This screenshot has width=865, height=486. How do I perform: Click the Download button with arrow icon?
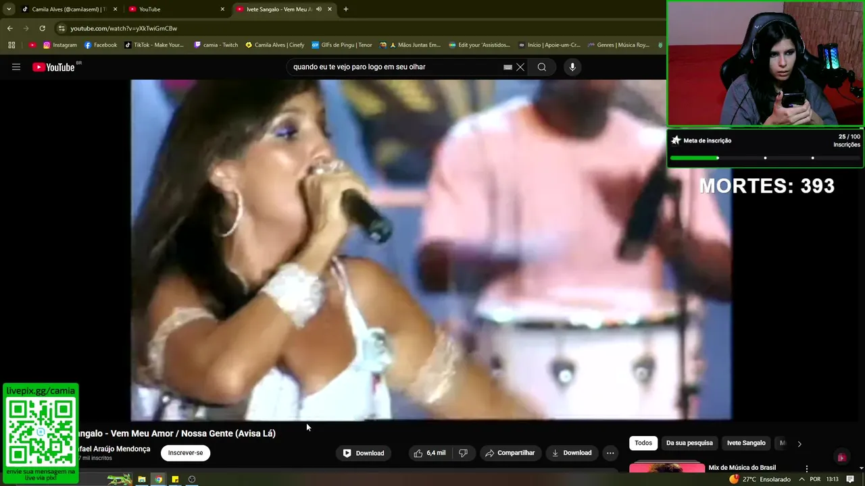coord(571,453)
